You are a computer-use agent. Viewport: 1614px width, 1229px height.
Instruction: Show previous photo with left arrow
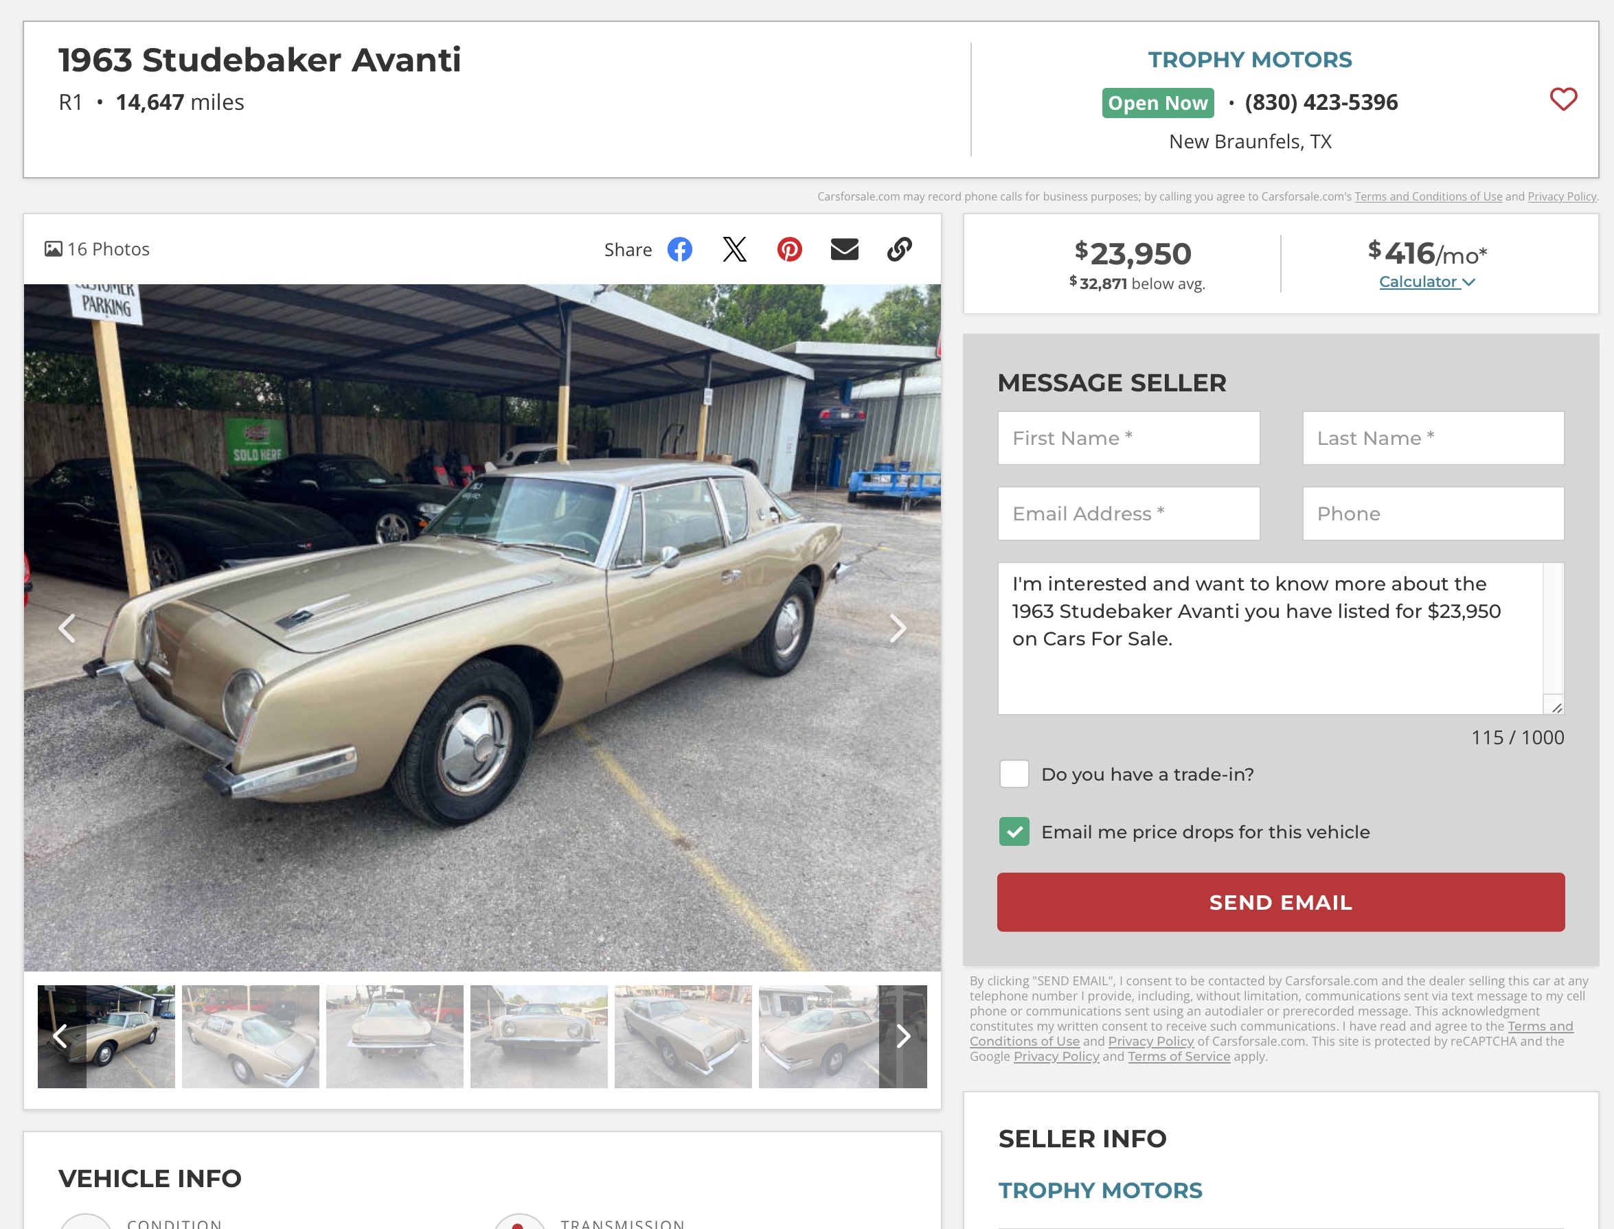pos(67,628)
